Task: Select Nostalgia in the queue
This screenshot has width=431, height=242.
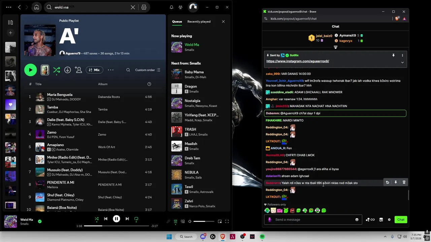Action: [199, 103]
